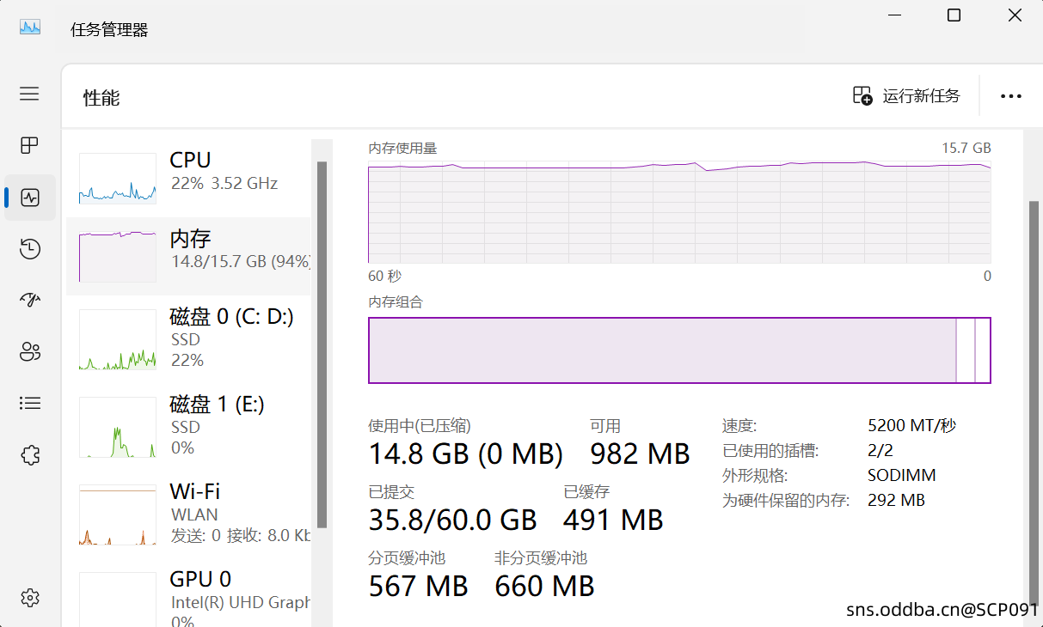Open the three-dot more options menu
The width and height of the screenshot is (1043, 627).
coord(1011,96)
